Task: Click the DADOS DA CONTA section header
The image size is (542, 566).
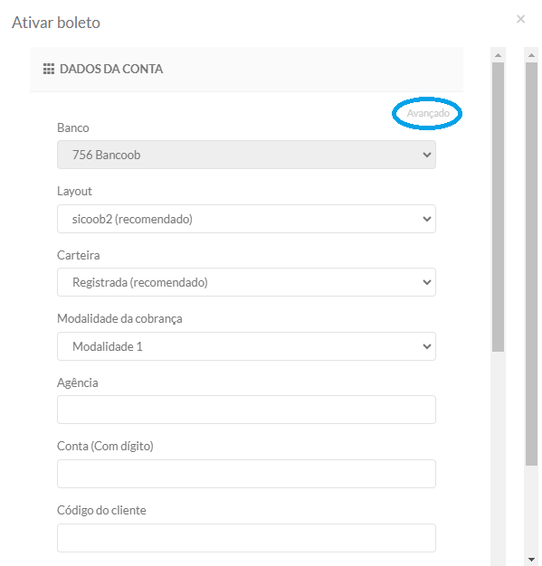Action: 111,69
